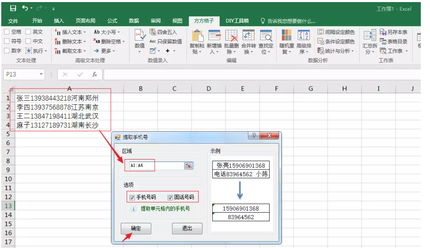Viewport: 430px width, 248px height.
Task: Click the 四舍五入 rounding icon
Action: tap(153, 32)
